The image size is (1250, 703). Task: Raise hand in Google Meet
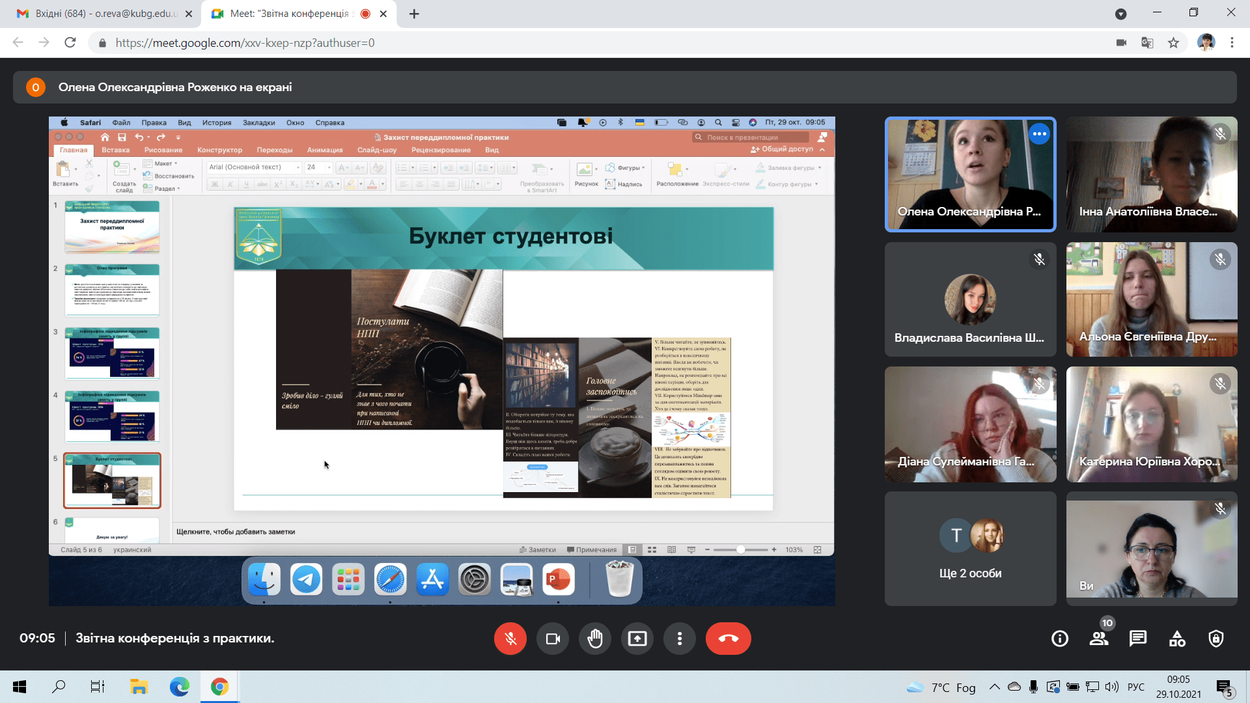coord(595,639)
